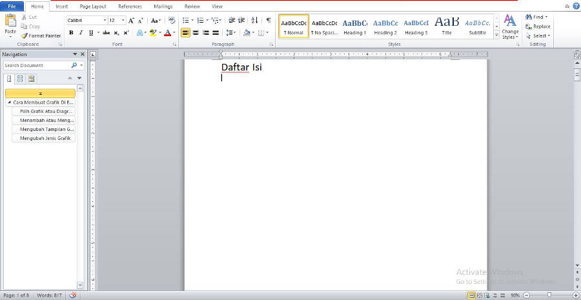Apply strikethrough formatting

pos(106,32)
